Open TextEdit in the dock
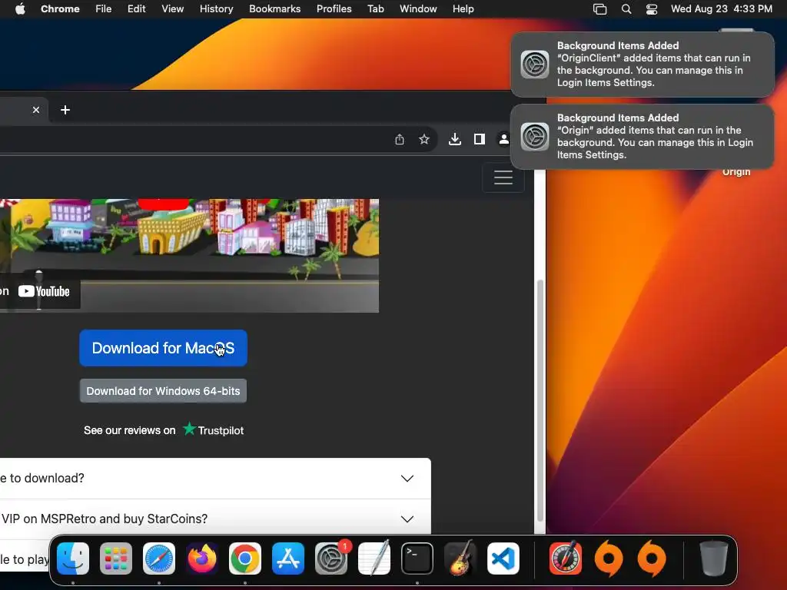Image resolution: width=787 pixels, height=590 pixels. [x=374, y=559]
